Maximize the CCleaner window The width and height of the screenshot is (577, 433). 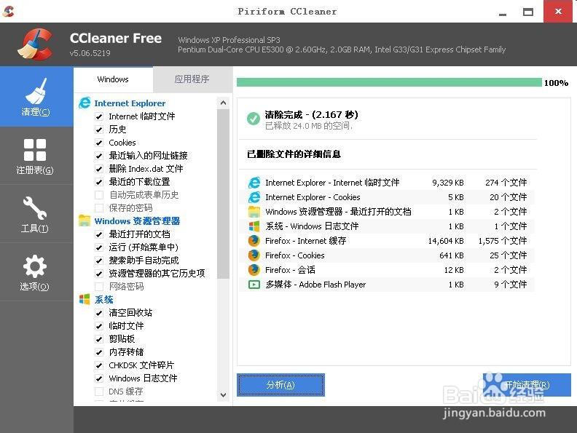tap(528, 12)
